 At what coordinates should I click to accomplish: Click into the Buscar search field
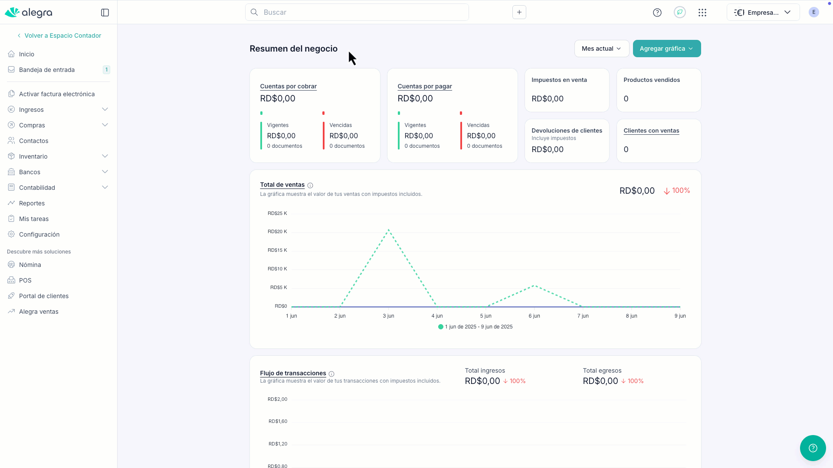pos(357,12)
